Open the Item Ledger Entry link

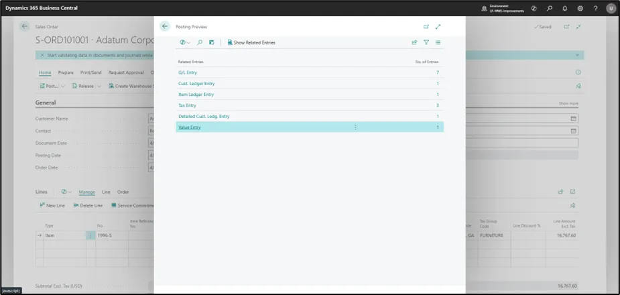pos(196,95)
